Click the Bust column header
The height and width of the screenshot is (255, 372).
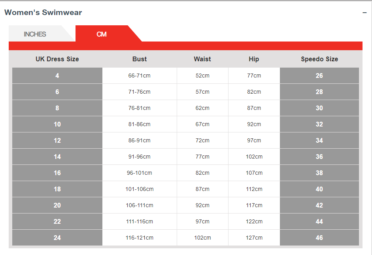coord(140,59)
